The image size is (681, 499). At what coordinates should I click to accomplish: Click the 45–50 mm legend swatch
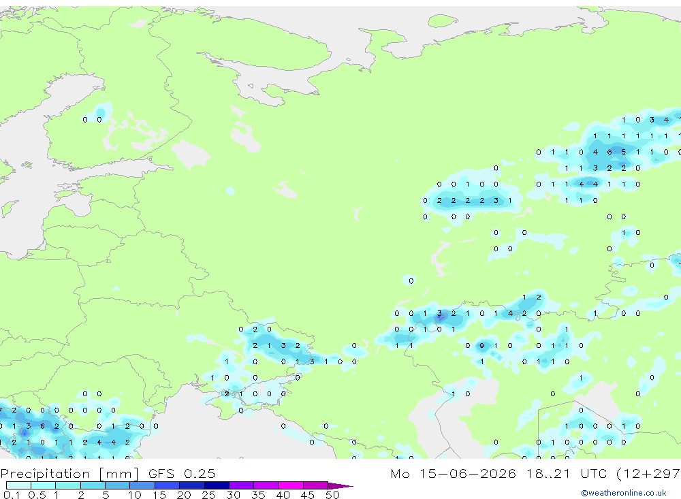(x=316, y=485)
